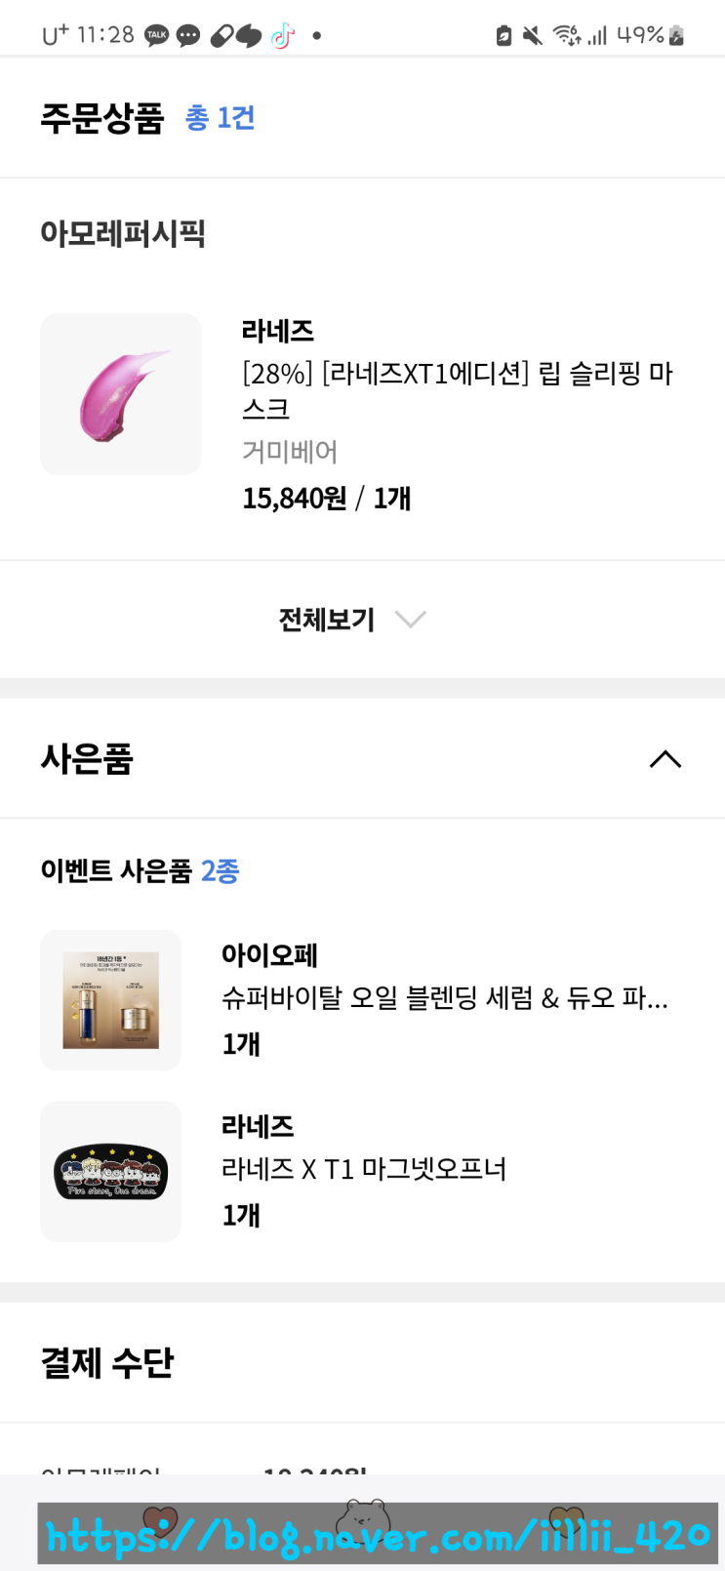Tap the battery icon in the status bar

click(x=676, y=36)
